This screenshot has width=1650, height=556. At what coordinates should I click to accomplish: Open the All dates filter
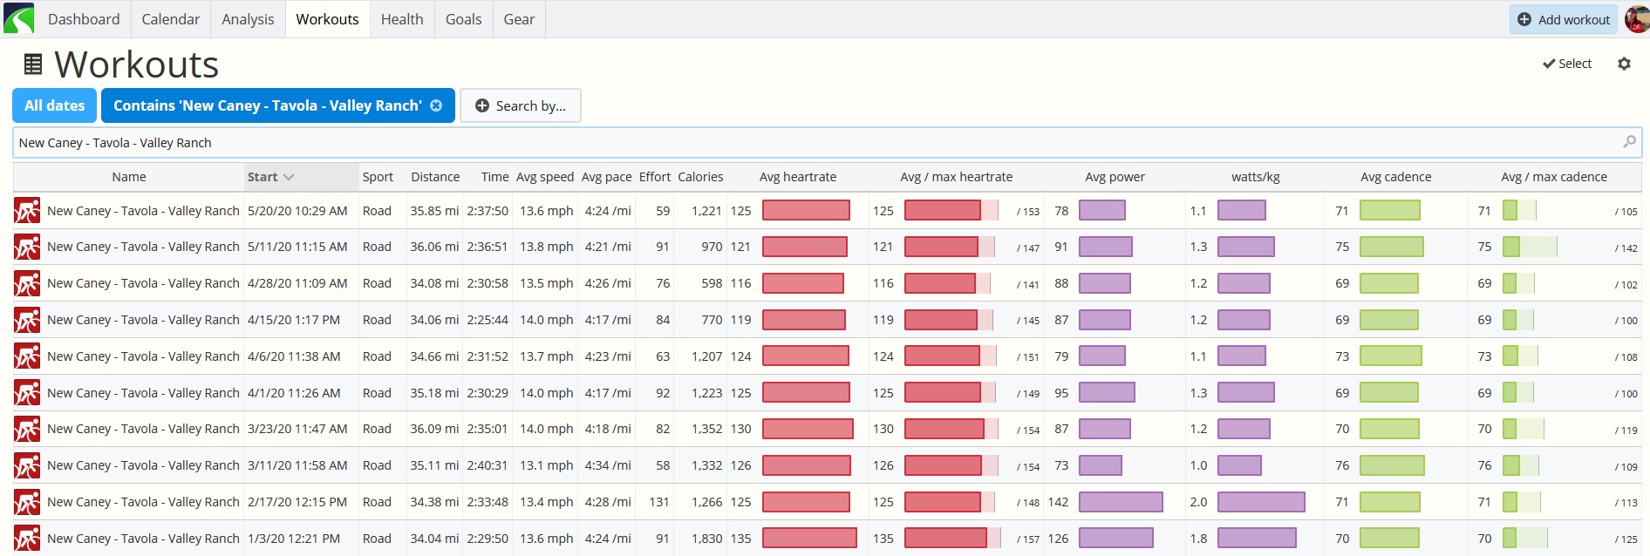[55, 105]
